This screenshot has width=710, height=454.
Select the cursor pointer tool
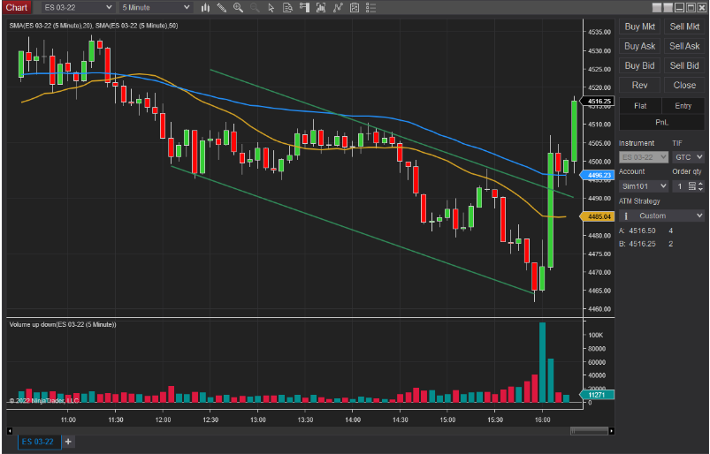point(271,8)
